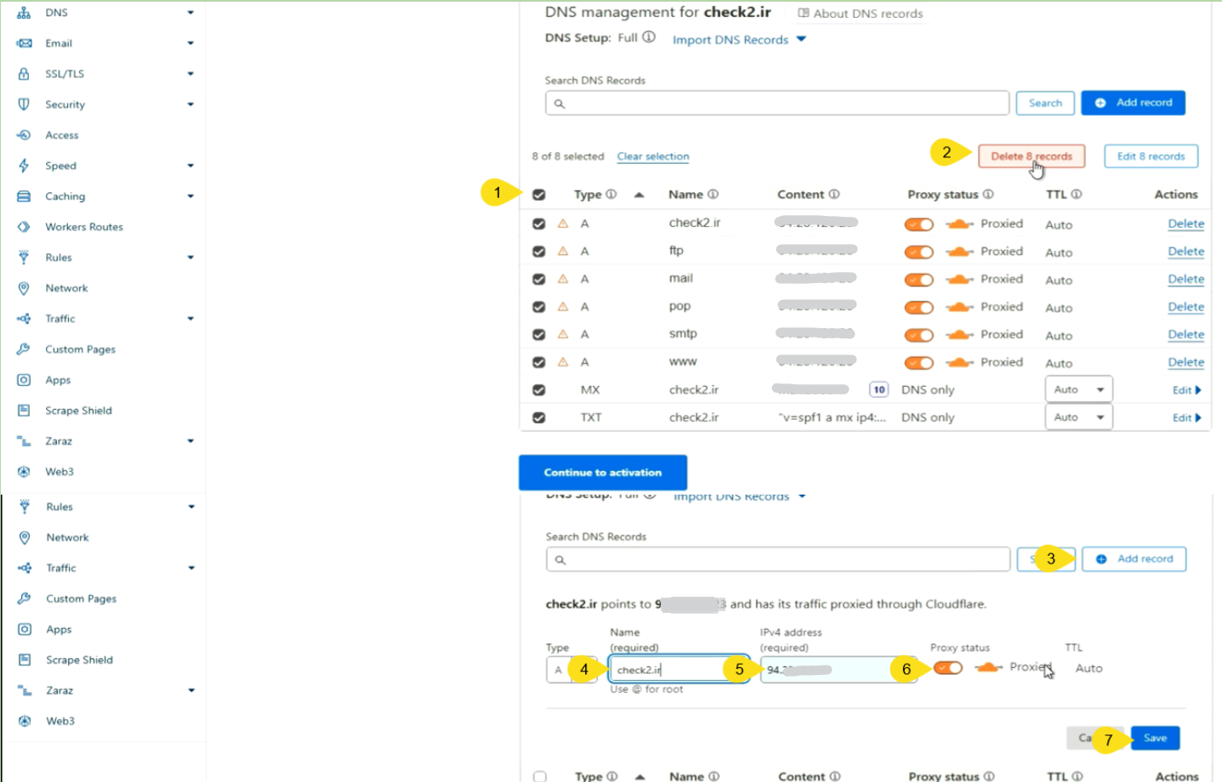Click the DNS sidebar icon

pyautogui.click(x=24, y=13)
